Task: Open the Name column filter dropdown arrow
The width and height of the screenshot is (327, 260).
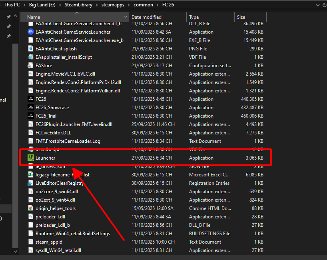Action: (x=126, y=17)
